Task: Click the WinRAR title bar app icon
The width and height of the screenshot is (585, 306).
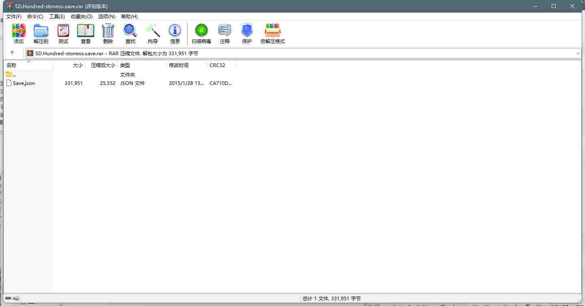Action: [10, 6]
